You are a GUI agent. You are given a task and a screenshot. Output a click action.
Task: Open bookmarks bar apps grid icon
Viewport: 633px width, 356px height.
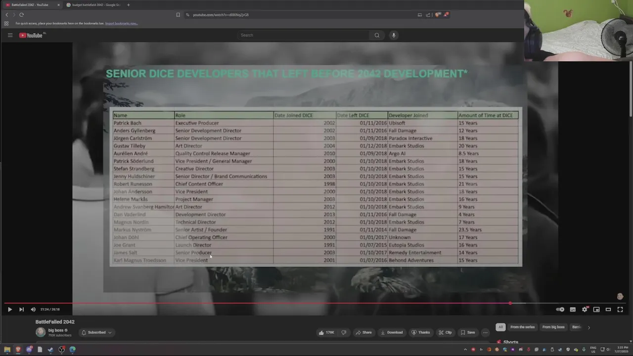(x=6, y=23)
